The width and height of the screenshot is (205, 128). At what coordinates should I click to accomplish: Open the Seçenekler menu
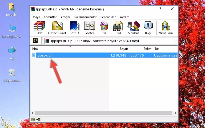click(x=108, y=17)
